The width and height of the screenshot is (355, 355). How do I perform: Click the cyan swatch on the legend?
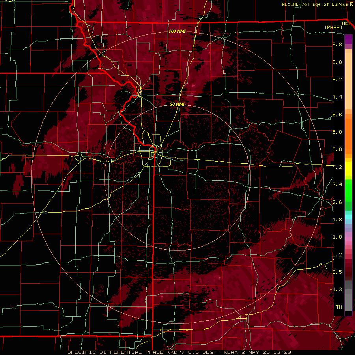[x=348, y=217]
